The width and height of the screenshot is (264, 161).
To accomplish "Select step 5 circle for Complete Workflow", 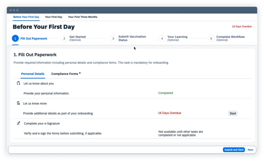I will [211, 38].
